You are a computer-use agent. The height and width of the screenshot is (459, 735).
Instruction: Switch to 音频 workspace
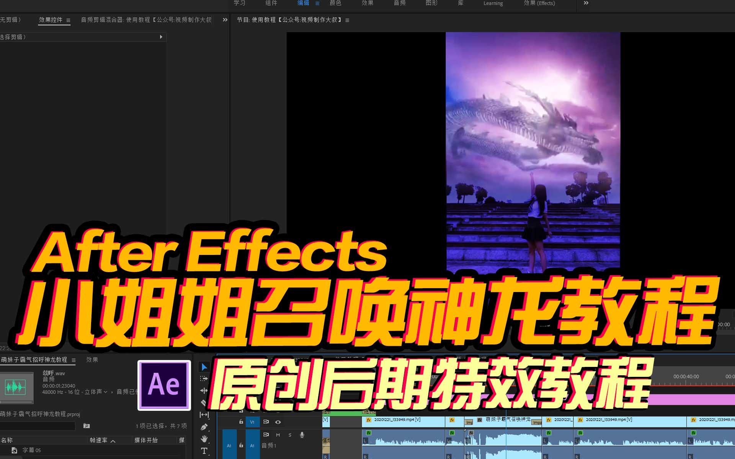click(x=400, y=3)
